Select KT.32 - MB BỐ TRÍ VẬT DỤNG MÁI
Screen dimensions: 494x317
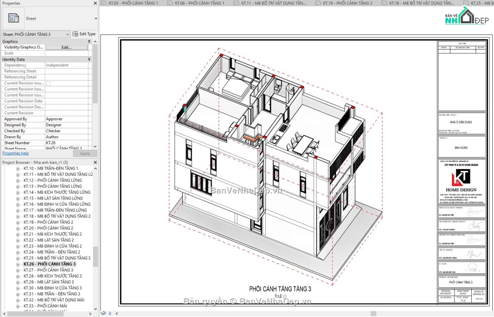[x=54, y=300]
